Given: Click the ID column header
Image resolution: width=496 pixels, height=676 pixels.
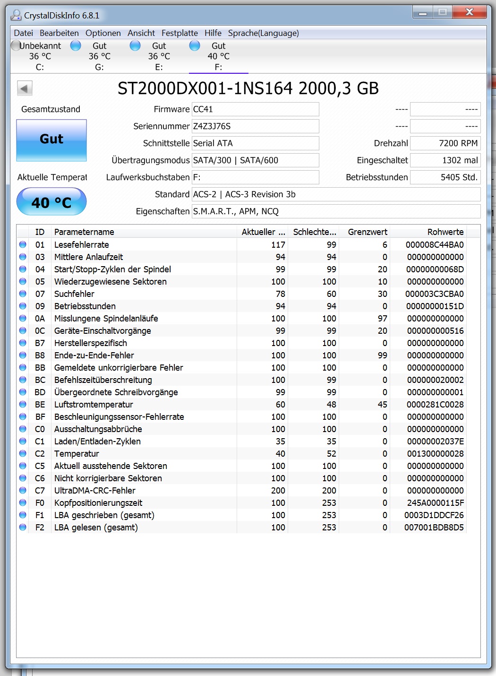Looking at the screenshot, I should [x=40, y=232].
